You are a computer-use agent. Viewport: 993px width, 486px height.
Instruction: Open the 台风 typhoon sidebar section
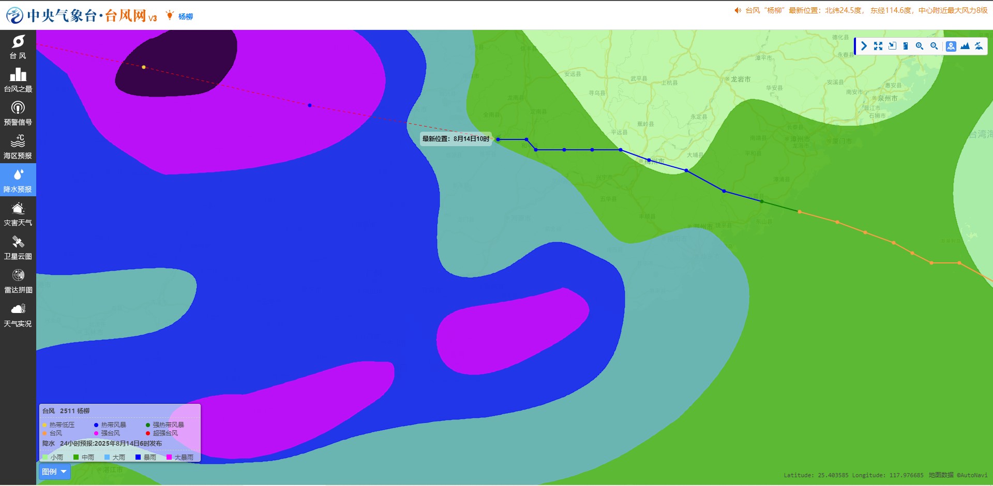click(18, 47)
